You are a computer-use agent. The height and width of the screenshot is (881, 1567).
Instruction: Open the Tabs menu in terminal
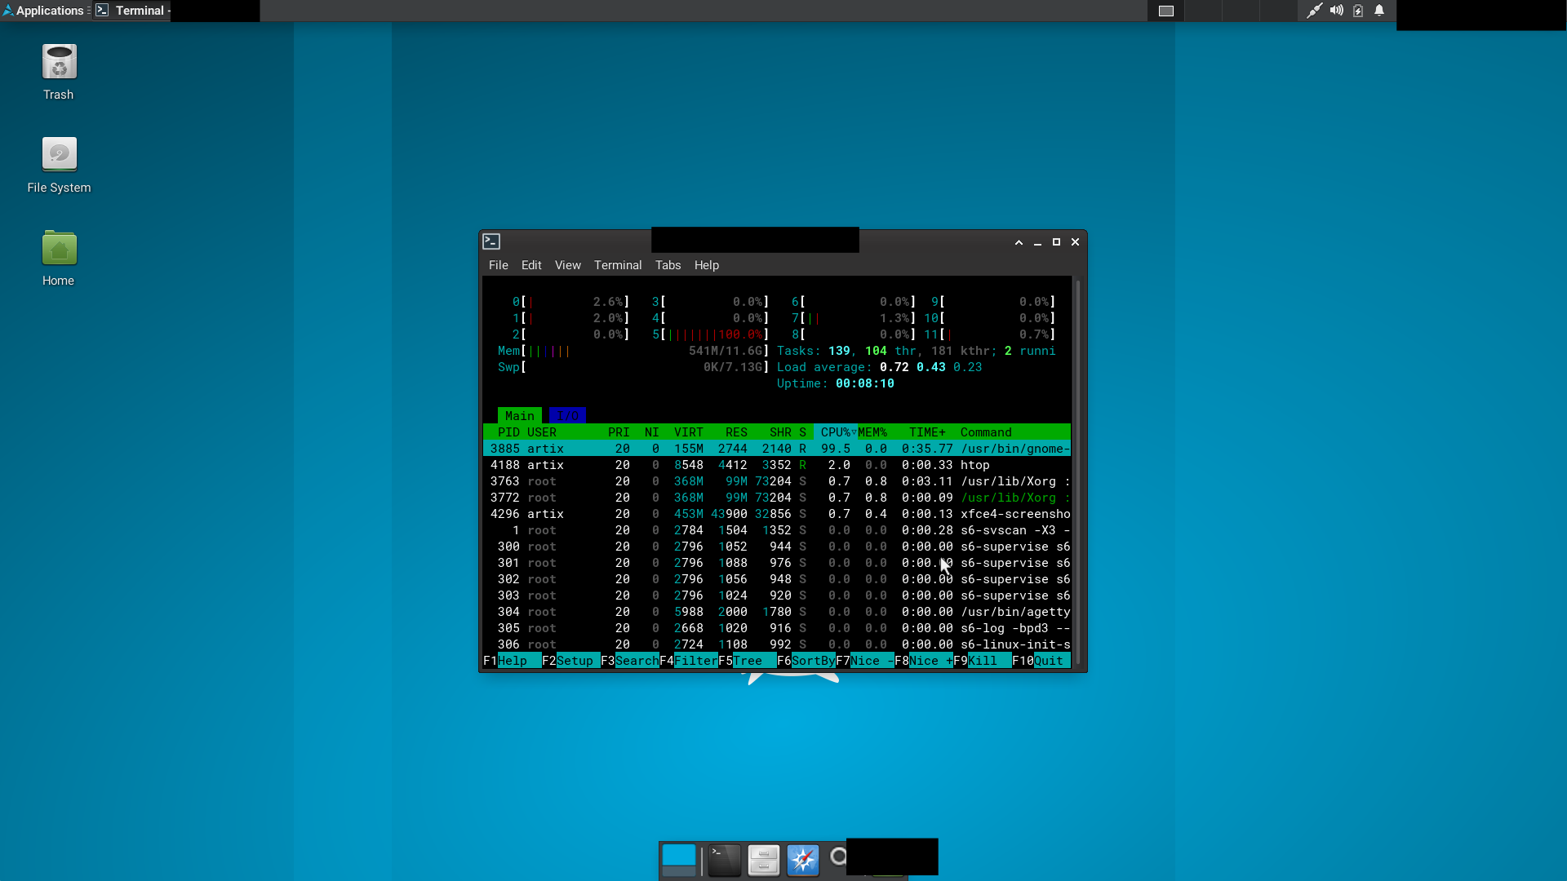(x=668, y=265)
